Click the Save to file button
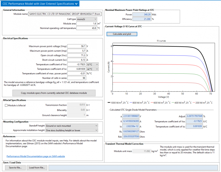Screen dimensions: 221x172 click(15, 168)
